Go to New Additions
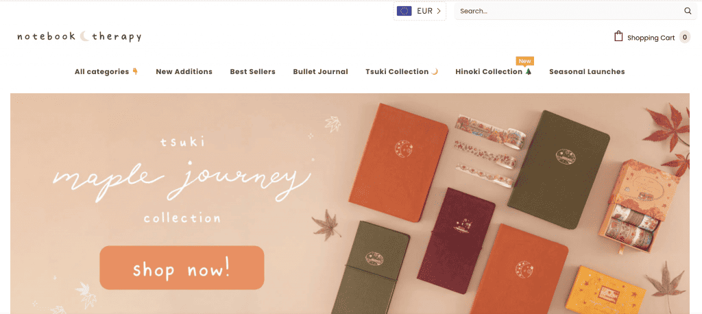702x314 pixels. 184,72
